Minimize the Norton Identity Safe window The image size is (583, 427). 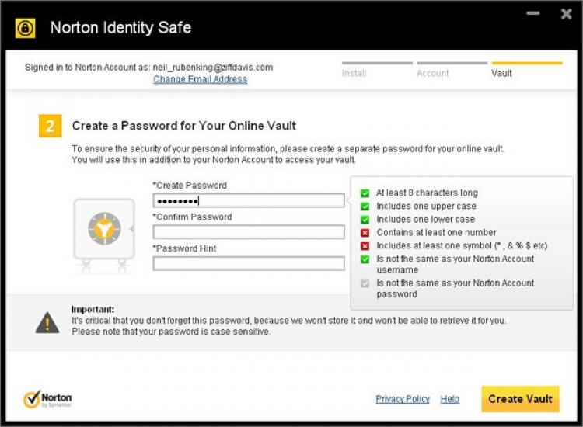pyautogui.click(x=533, y=14)
